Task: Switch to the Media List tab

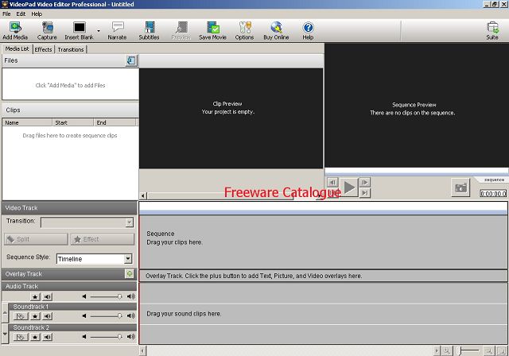Action: point(17,49)
